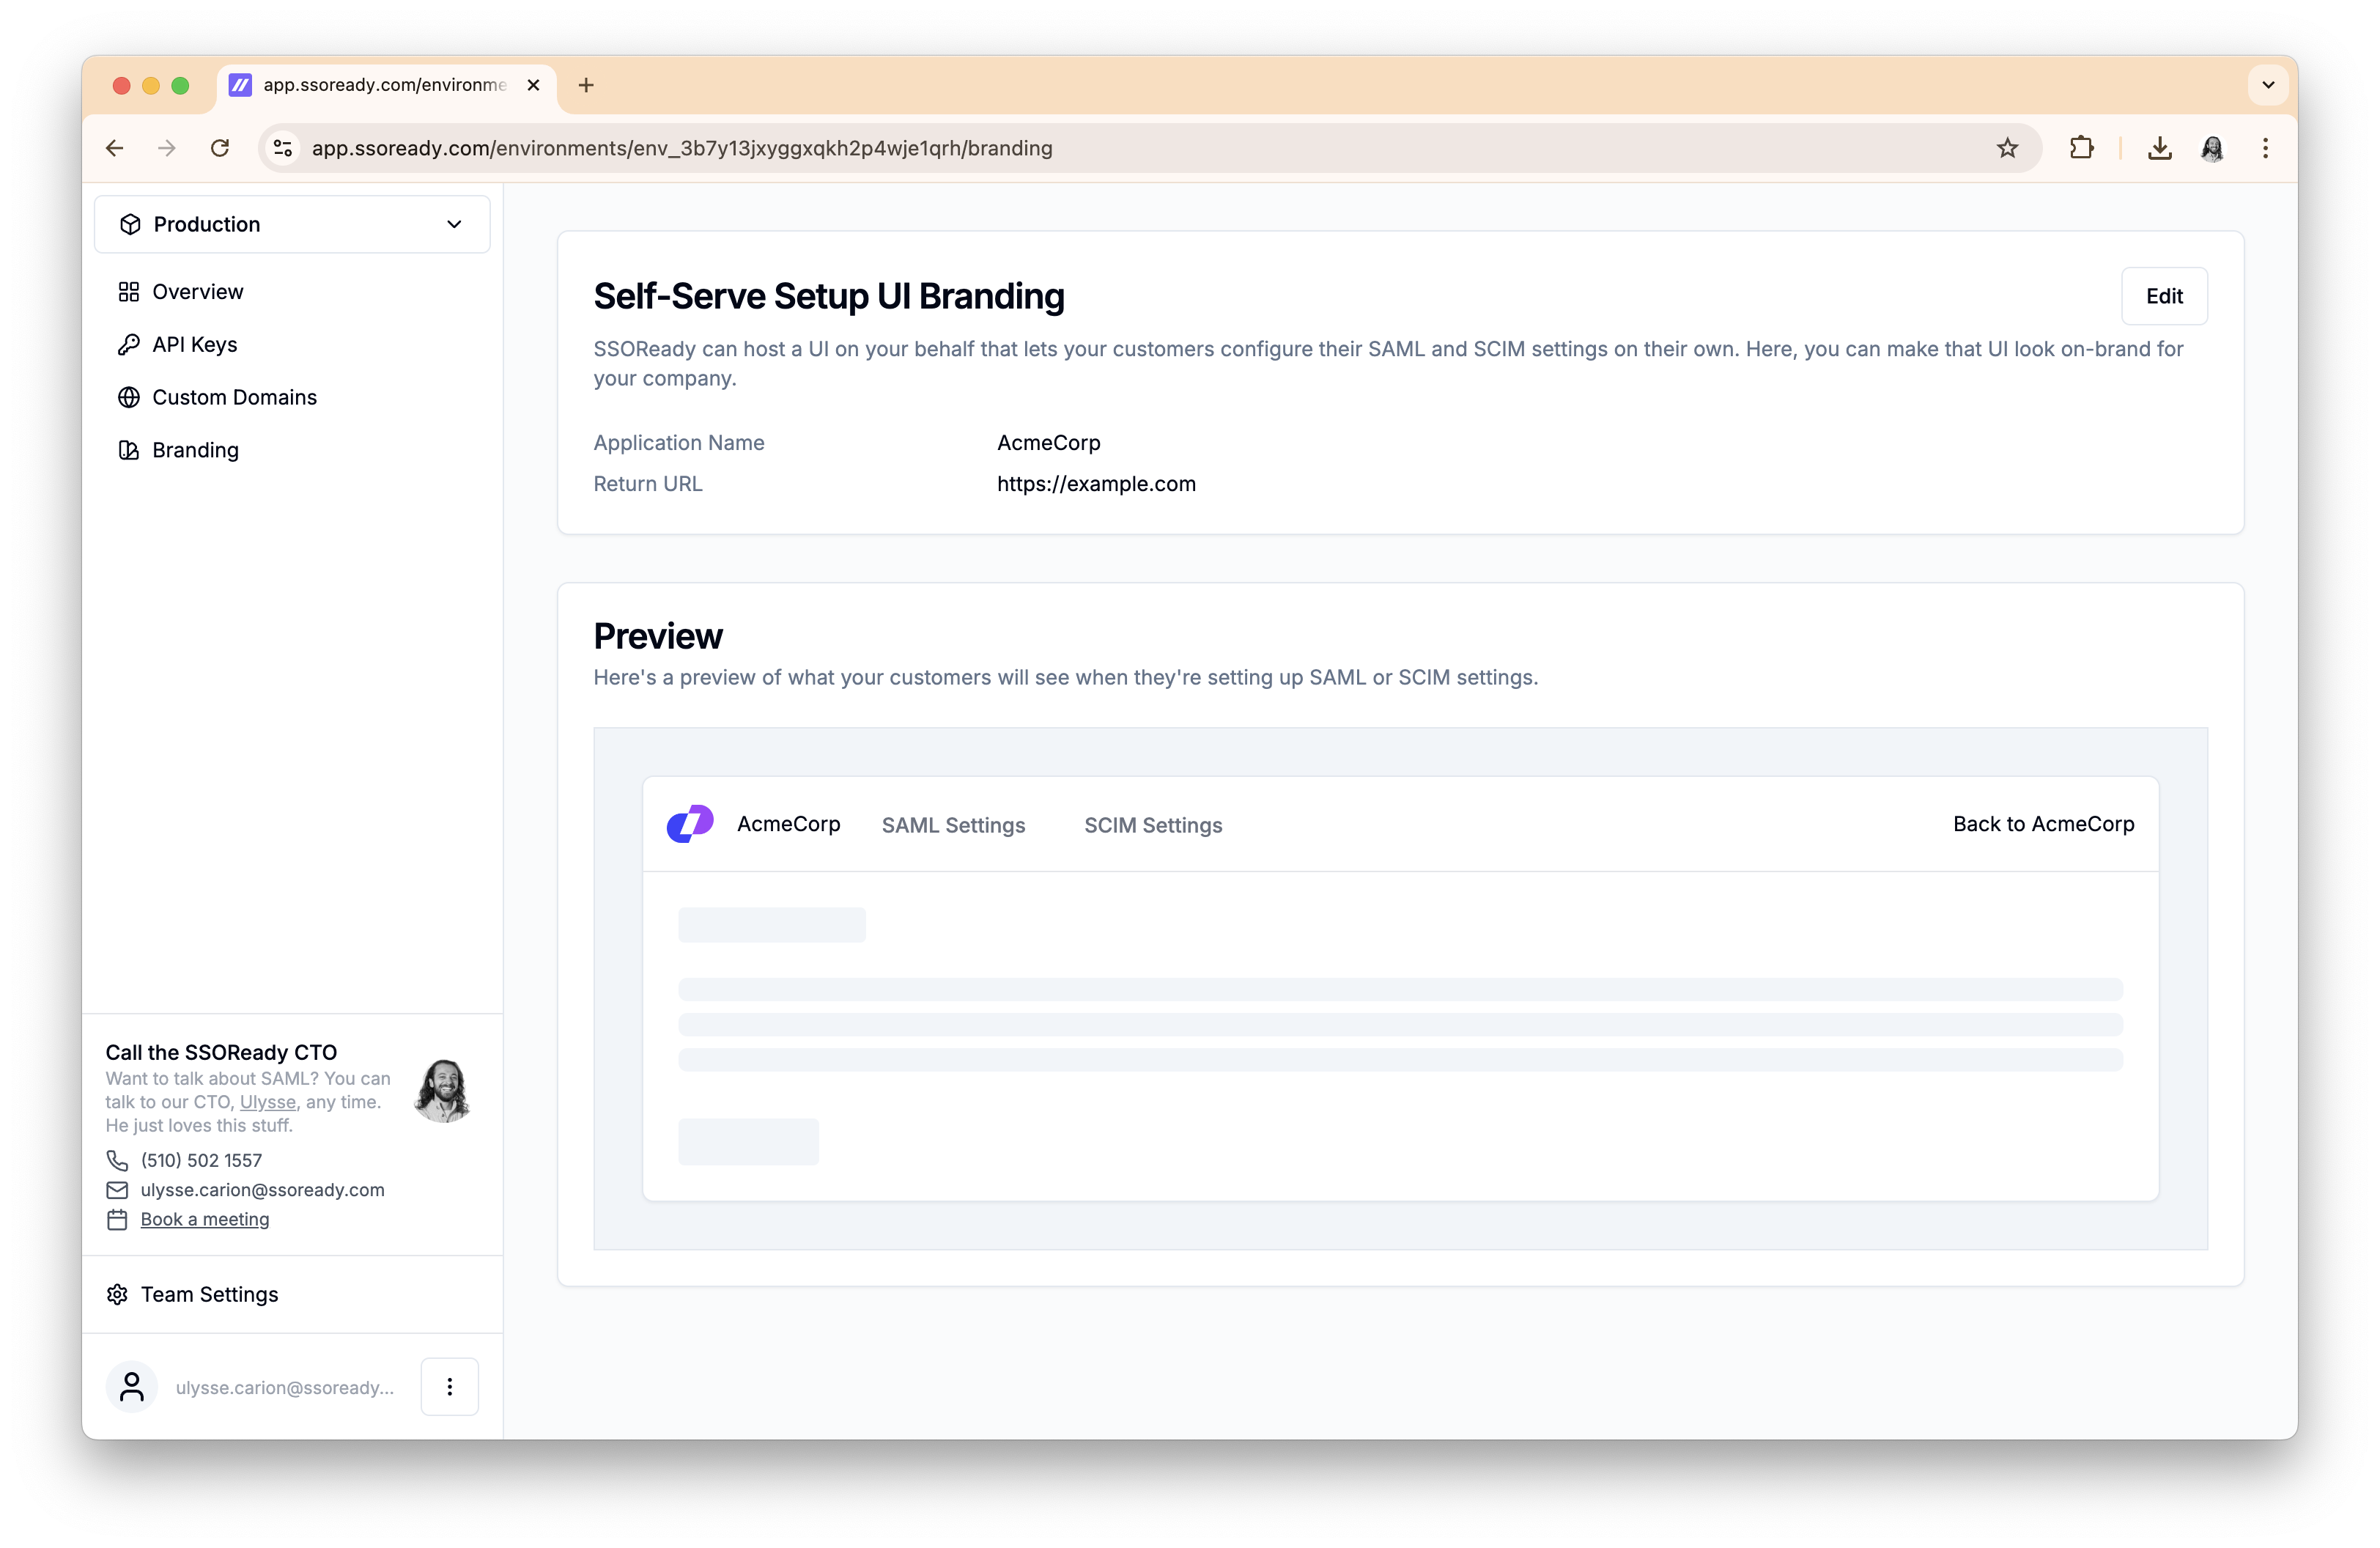Image resolution: width=2380 pixels, height=1548 pixels.
Task: Expand the tab search chevron
Action: (2268, 85)
